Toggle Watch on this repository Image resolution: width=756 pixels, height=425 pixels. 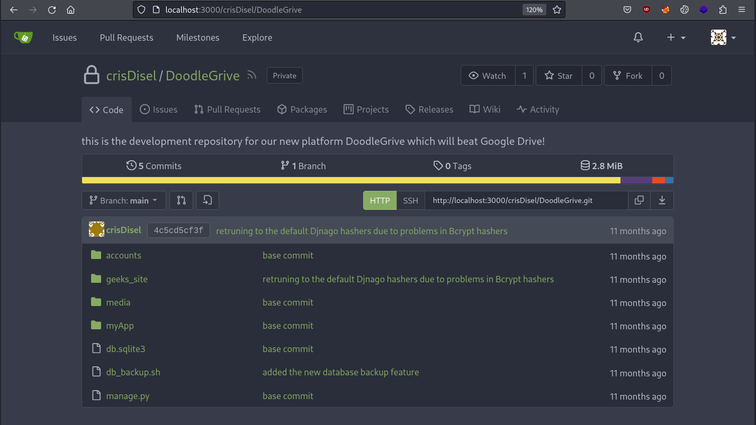pos(487,76)
